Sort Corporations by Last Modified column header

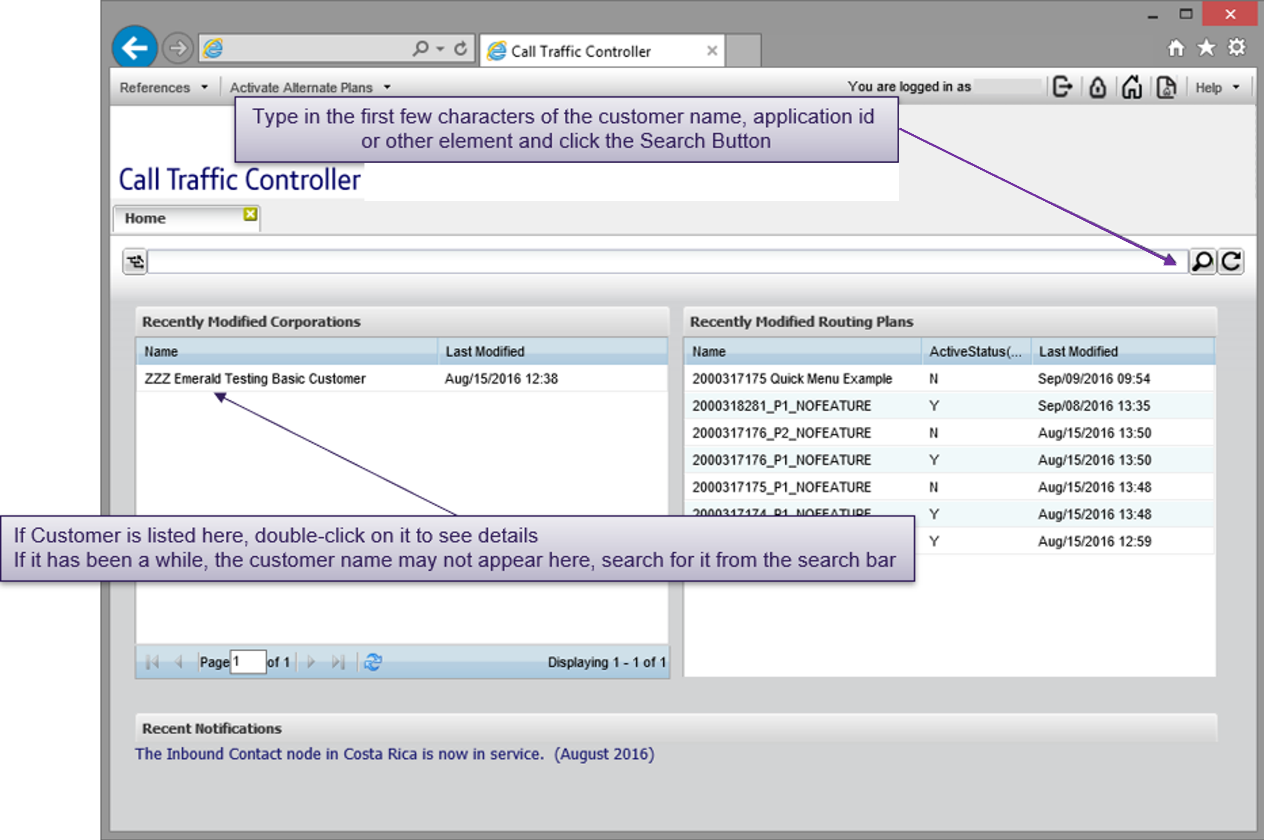coord(553,352)
